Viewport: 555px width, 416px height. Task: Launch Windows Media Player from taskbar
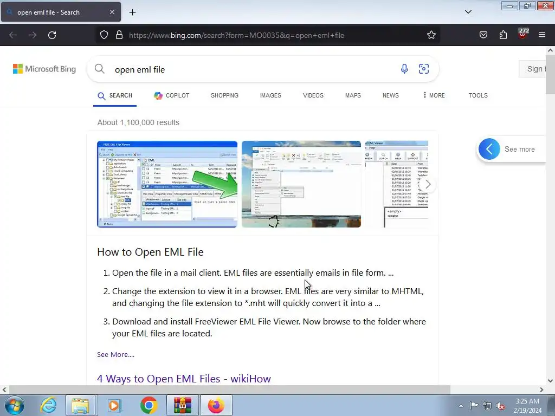pos(114,405)
